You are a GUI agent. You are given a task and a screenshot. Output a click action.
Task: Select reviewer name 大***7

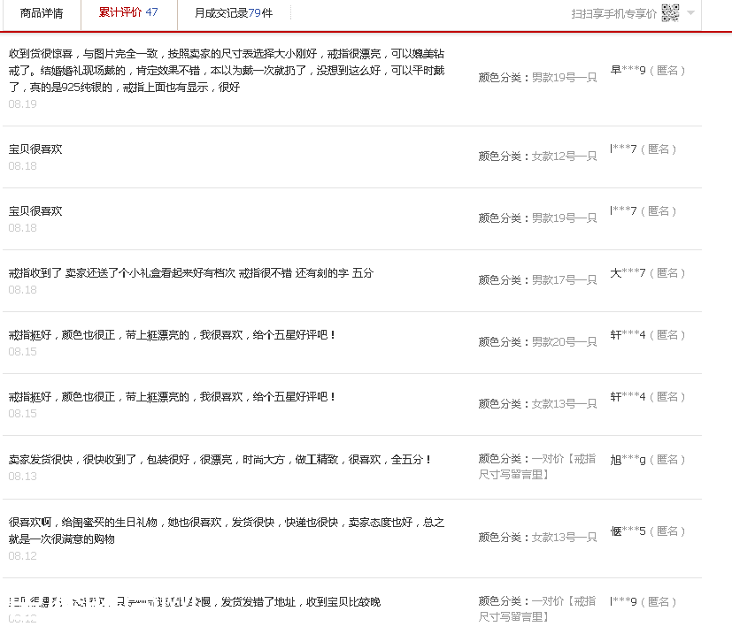628,273
